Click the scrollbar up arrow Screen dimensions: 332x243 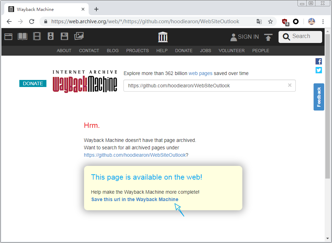(327, 31)
